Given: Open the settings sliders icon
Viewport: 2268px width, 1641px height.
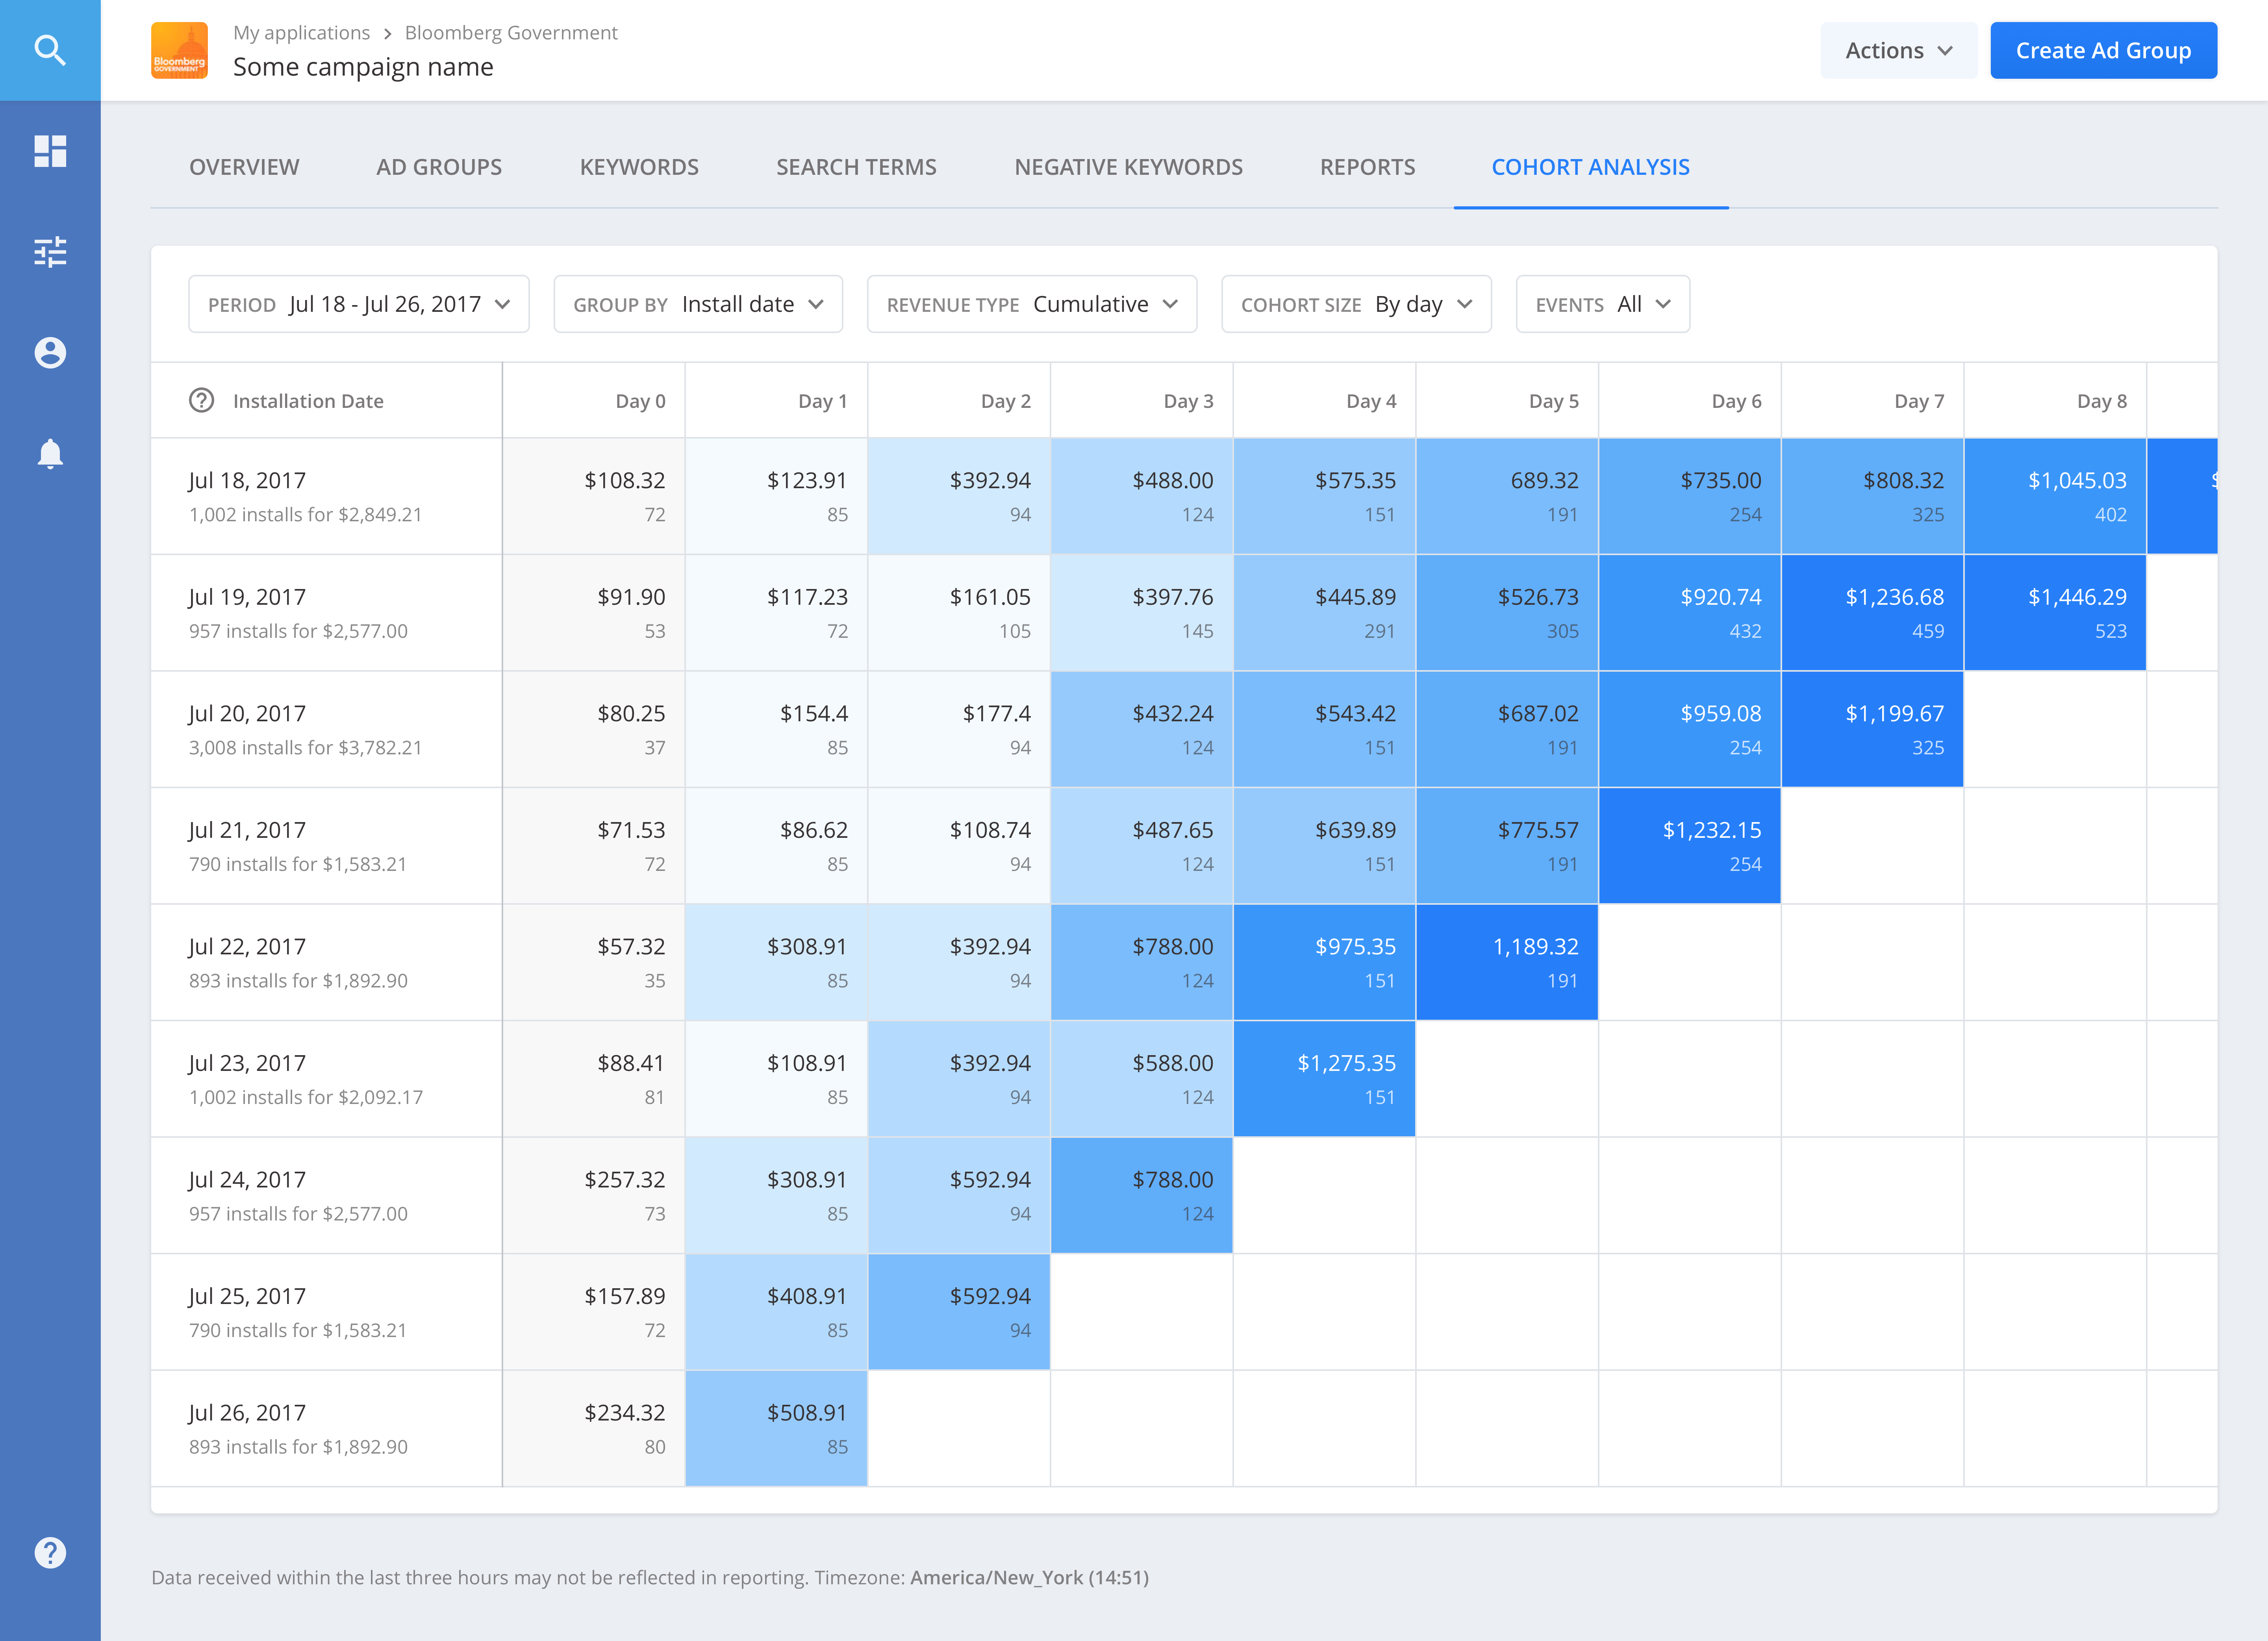Looking at the screenshot, I should pos(50,252).
